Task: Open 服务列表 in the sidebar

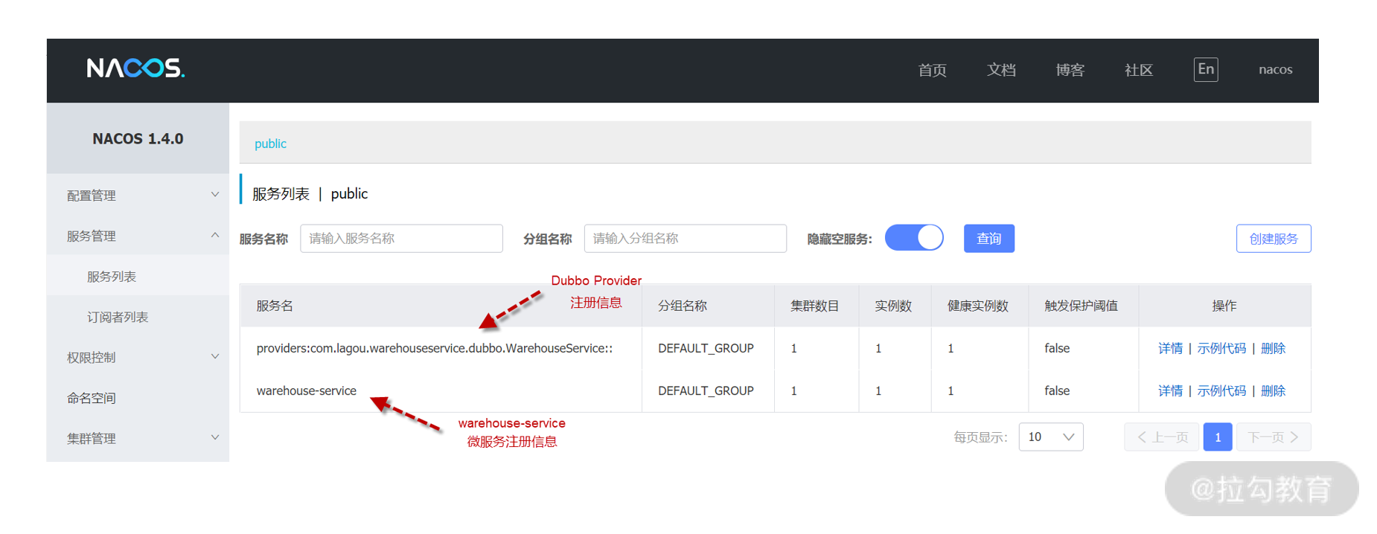Action: (112, 277)
